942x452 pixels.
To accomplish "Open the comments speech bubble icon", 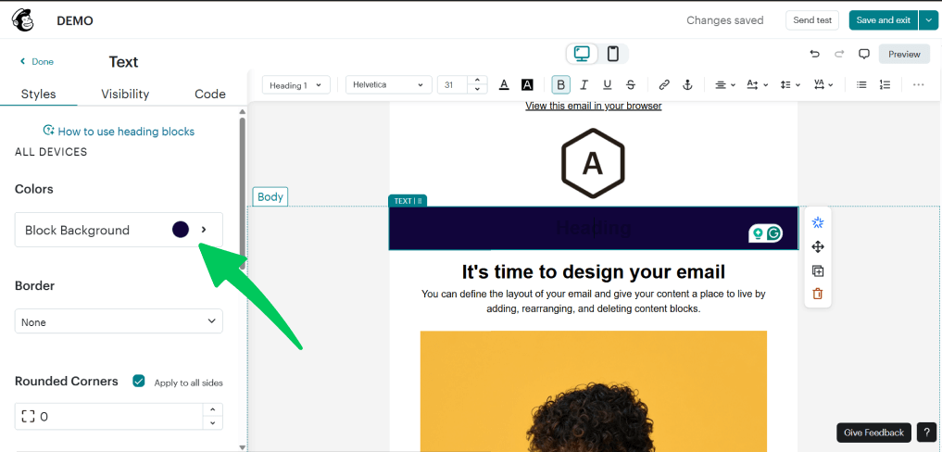I will tap(863, 54).
